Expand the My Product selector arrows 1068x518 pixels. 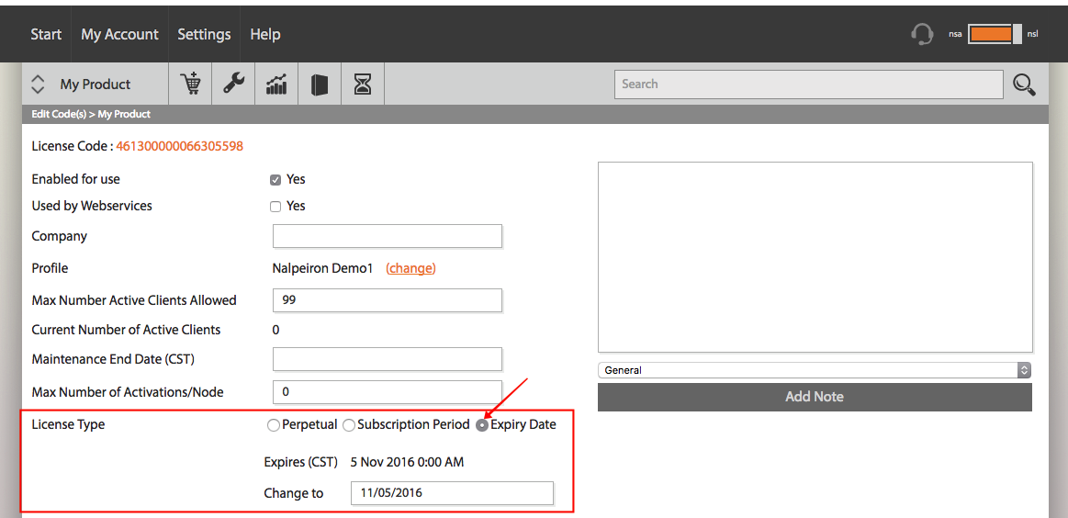point(39,84)
